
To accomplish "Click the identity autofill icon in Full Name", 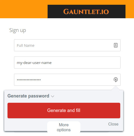I will coord(115,45).
